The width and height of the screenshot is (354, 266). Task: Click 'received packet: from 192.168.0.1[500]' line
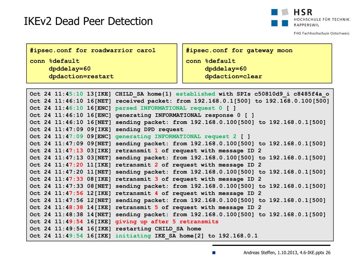point(179,101)
